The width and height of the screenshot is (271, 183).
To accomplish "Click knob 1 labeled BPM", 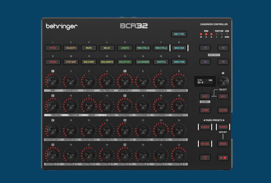I will pyautogui.click(x=52, y=81).
